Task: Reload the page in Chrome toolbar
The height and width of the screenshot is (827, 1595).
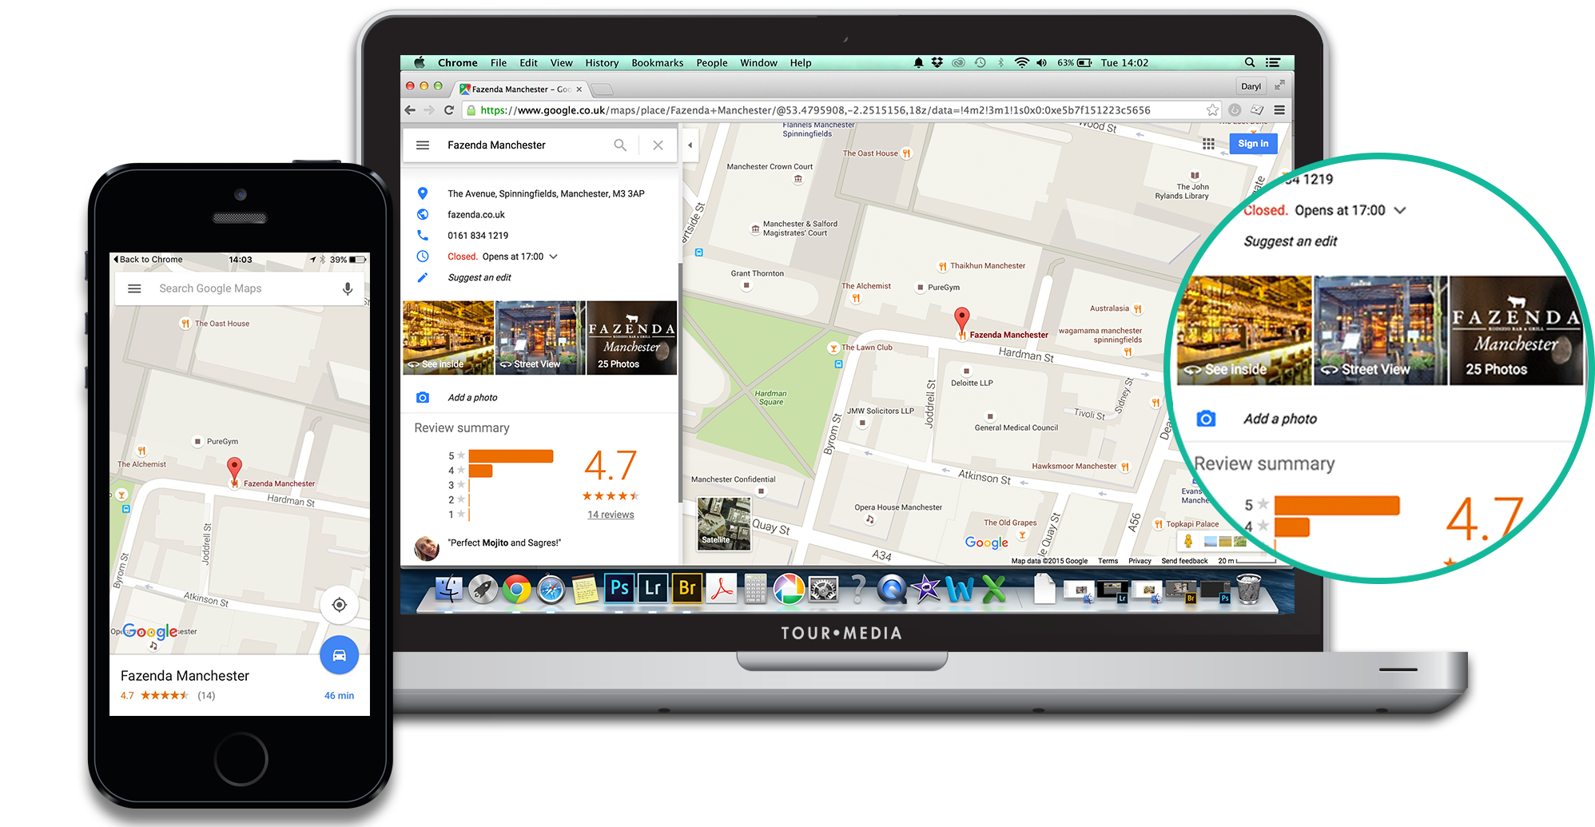Action: [449, 110]
